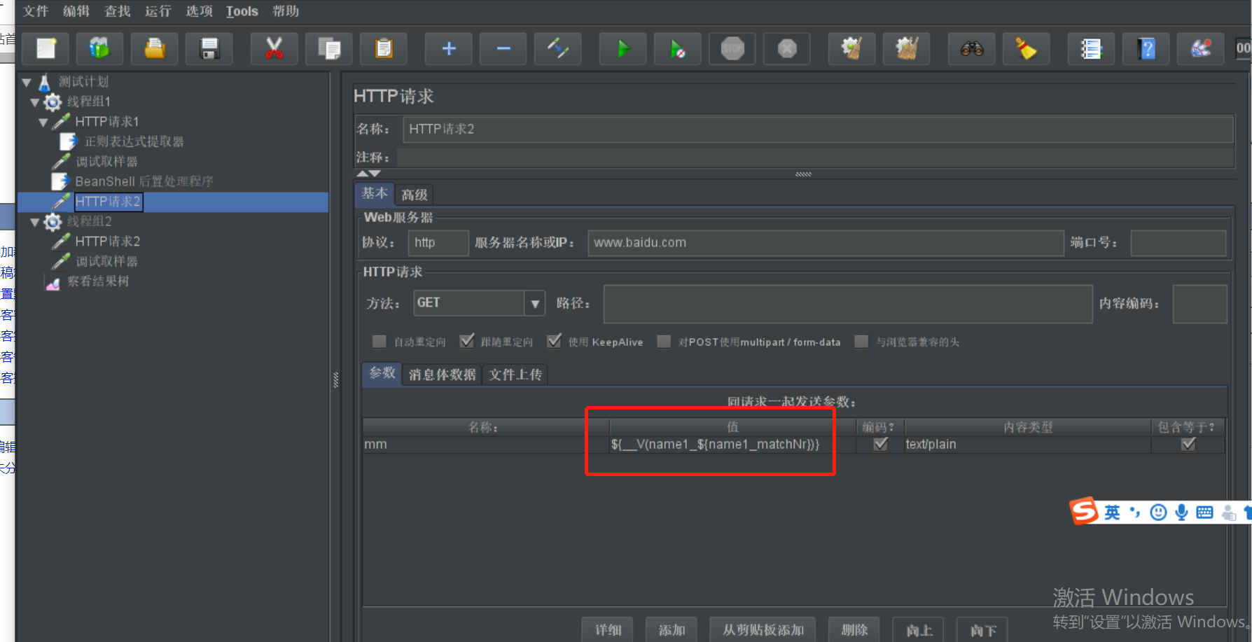
Task: Click the 端口号 input field
Action: tap(1178, 243)
